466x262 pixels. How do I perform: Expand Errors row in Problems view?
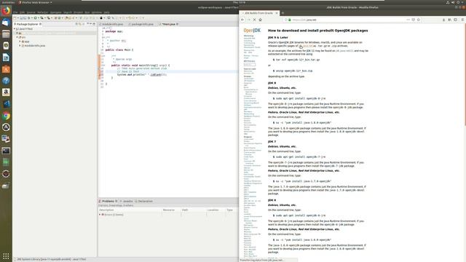tap(100, 215)
